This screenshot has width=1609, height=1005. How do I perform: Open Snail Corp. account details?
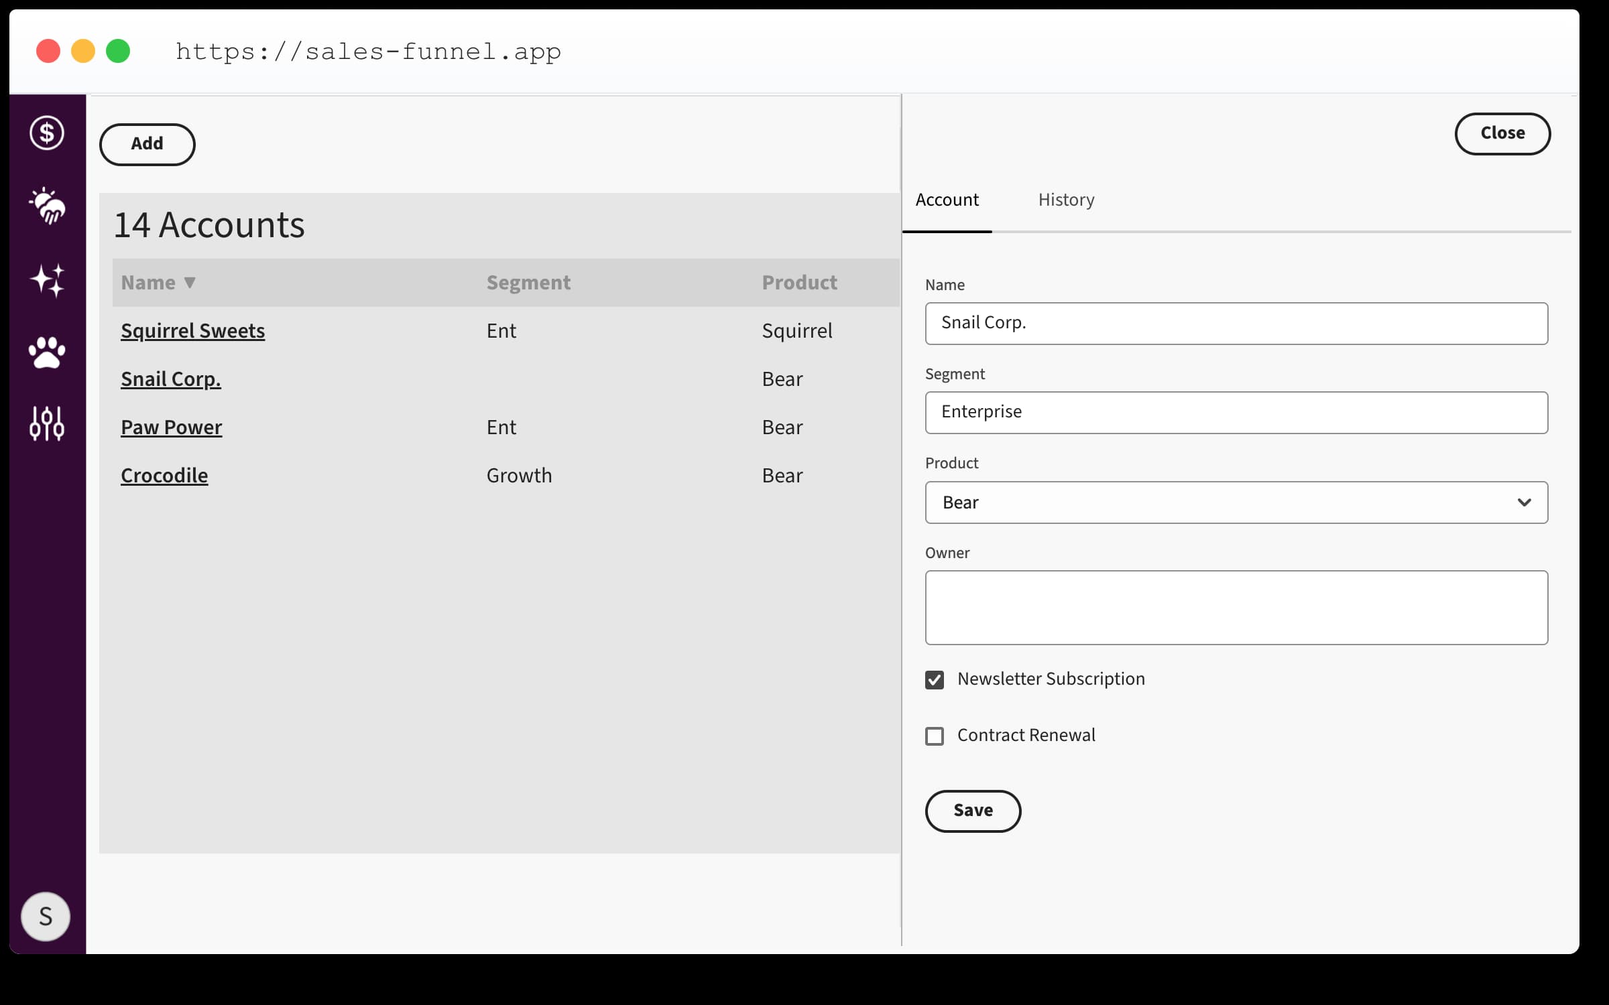pos(170,379)
